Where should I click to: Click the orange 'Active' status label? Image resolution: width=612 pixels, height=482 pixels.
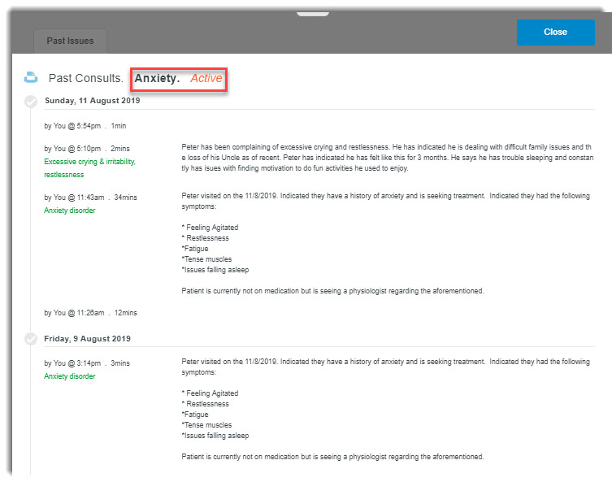(x=206, y=79)
